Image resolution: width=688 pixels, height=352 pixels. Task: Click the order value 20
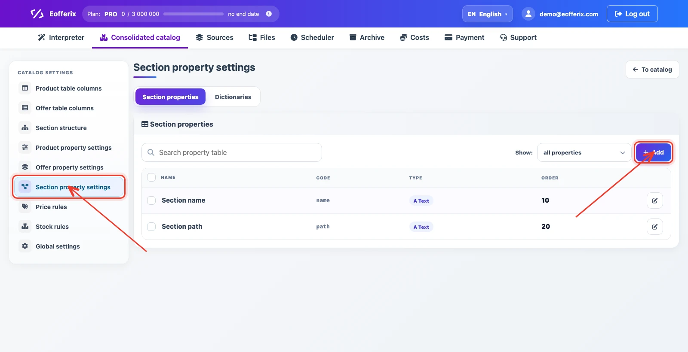point(546,227)
